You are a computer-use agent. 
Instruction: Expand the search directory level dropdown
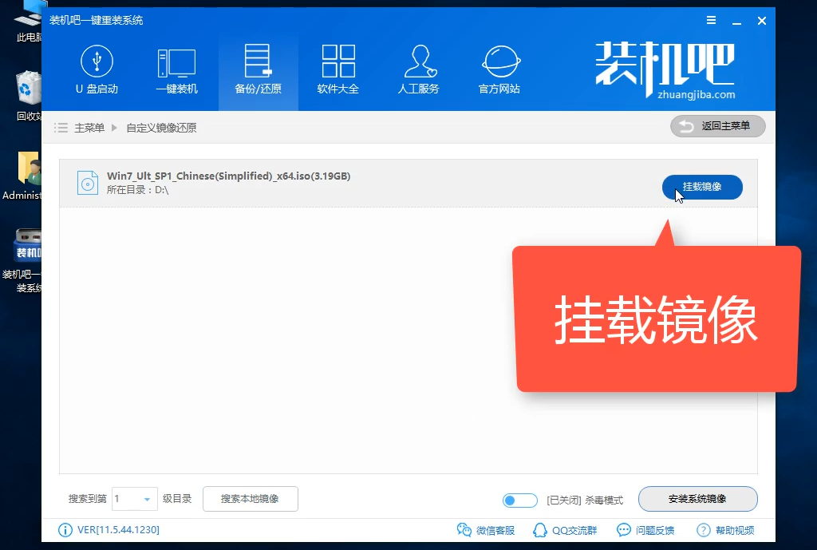tap(146, 500)
